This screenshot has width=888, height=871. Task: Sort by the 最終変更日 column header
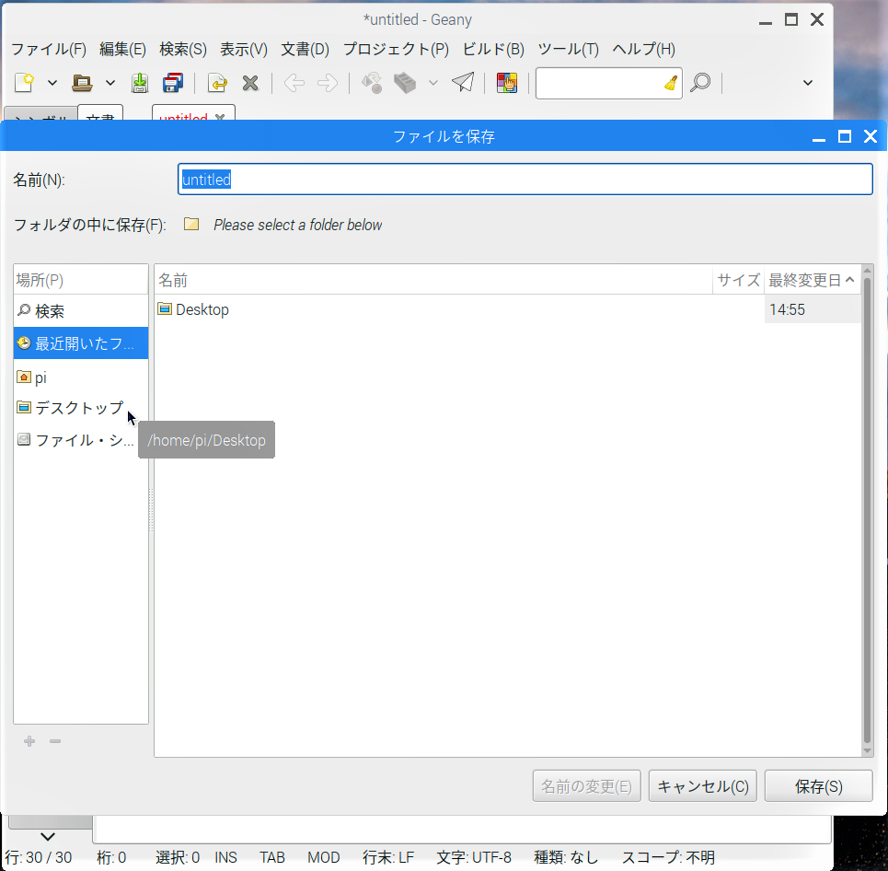812,280
